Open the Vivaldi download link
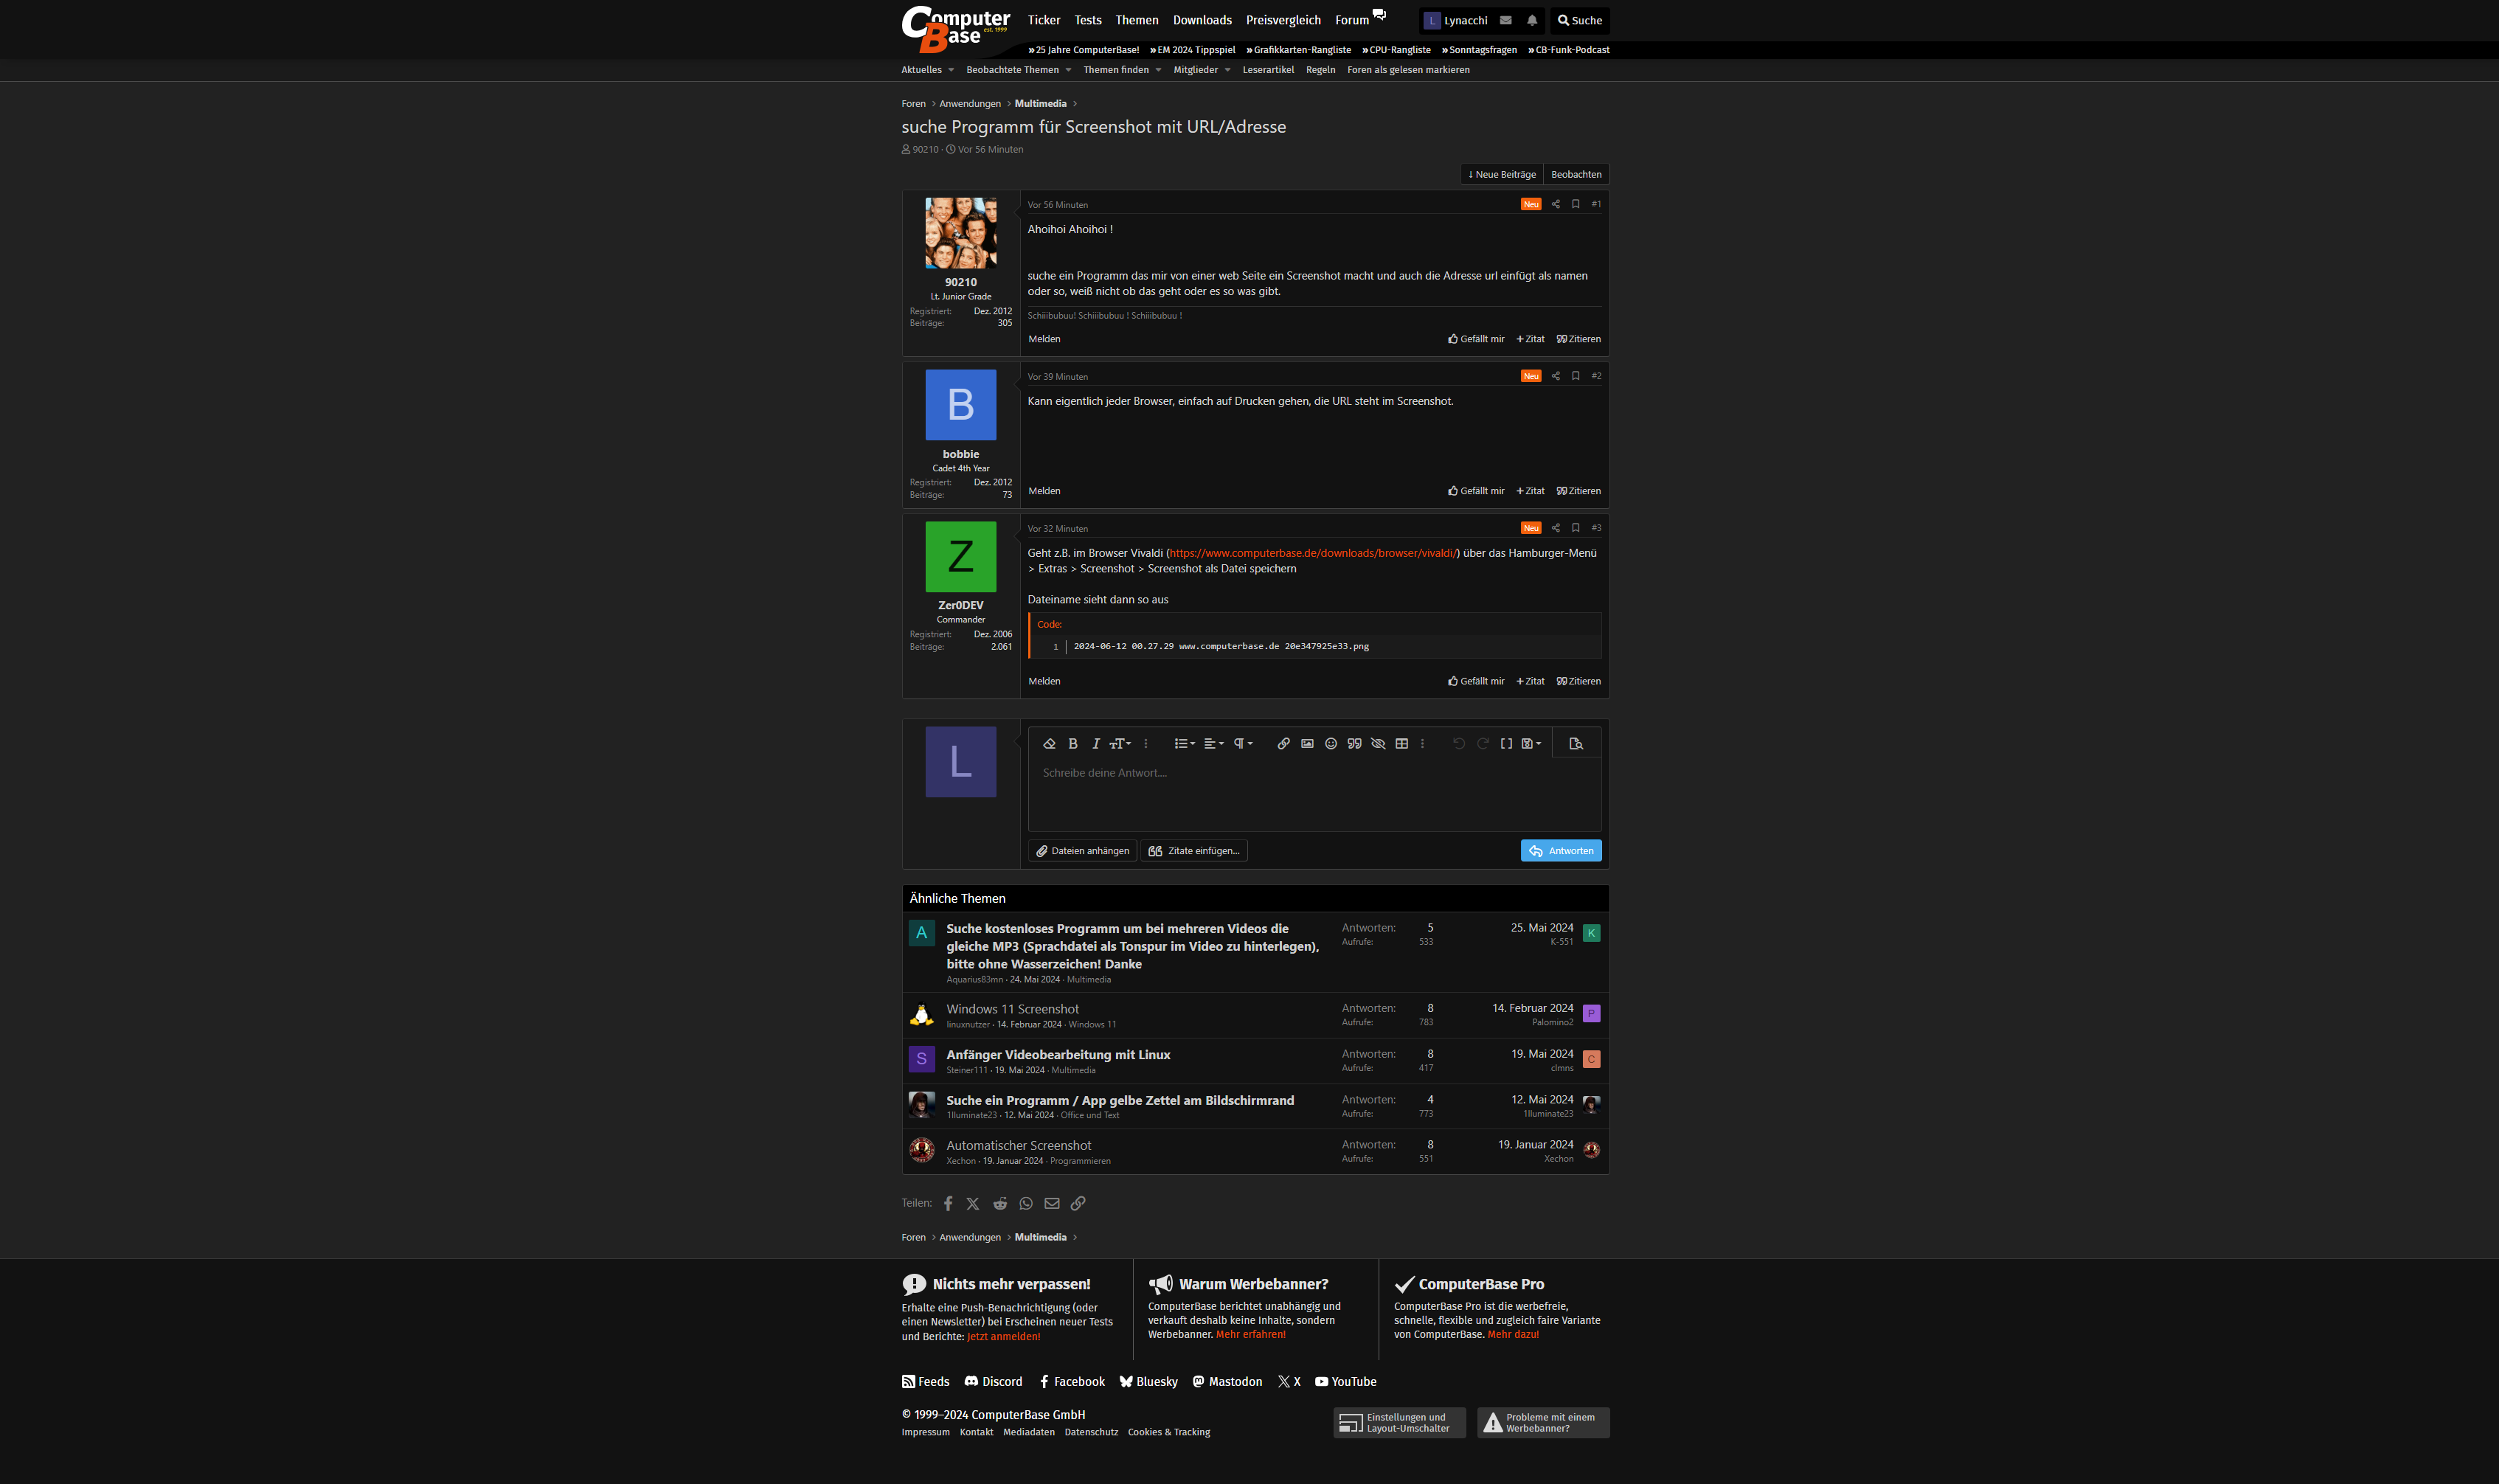 point(1312,553)
